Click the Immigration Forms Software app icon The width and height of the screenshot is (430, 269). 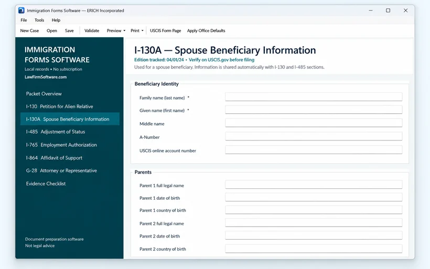click(21, 10)
